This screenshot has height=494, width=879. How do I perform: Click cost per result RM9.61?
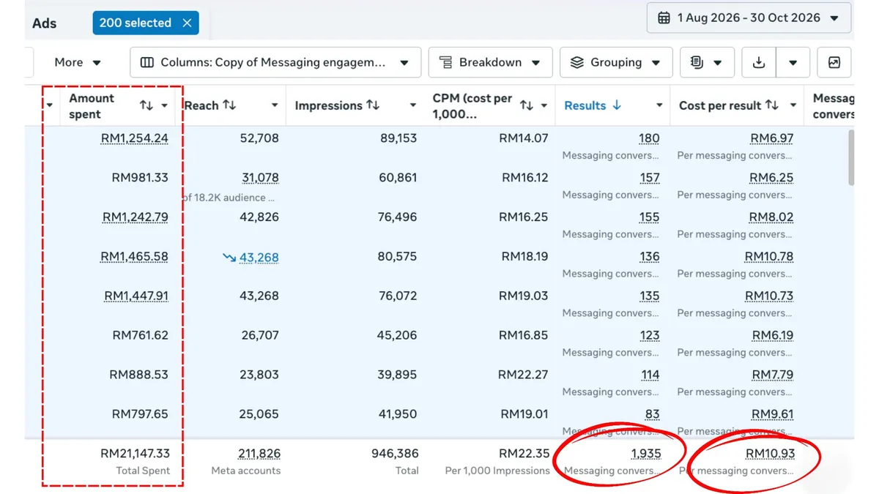772,414
